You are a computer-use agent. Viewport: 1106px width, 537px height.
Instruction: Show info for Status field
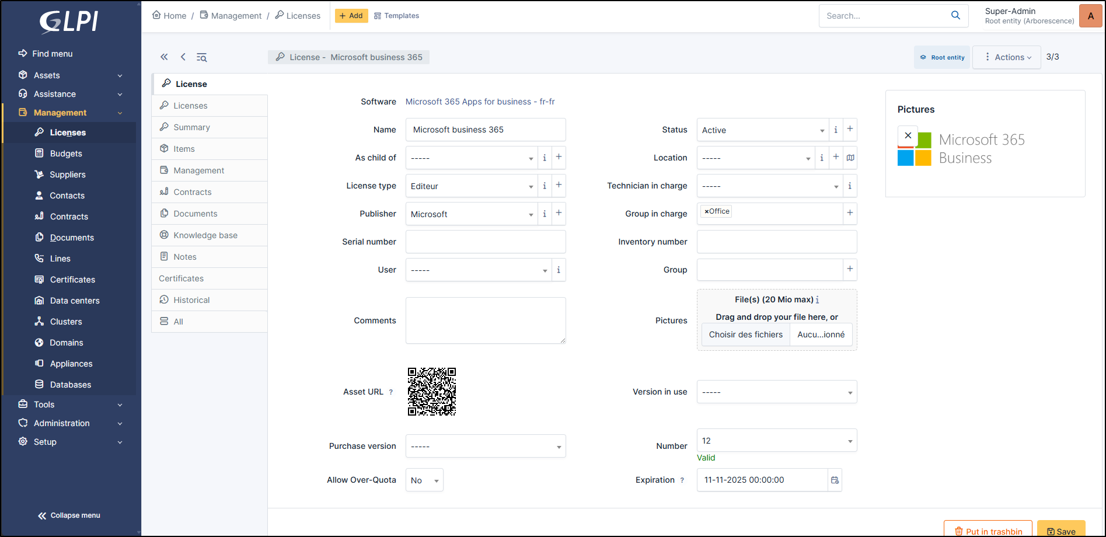(836, 130)
